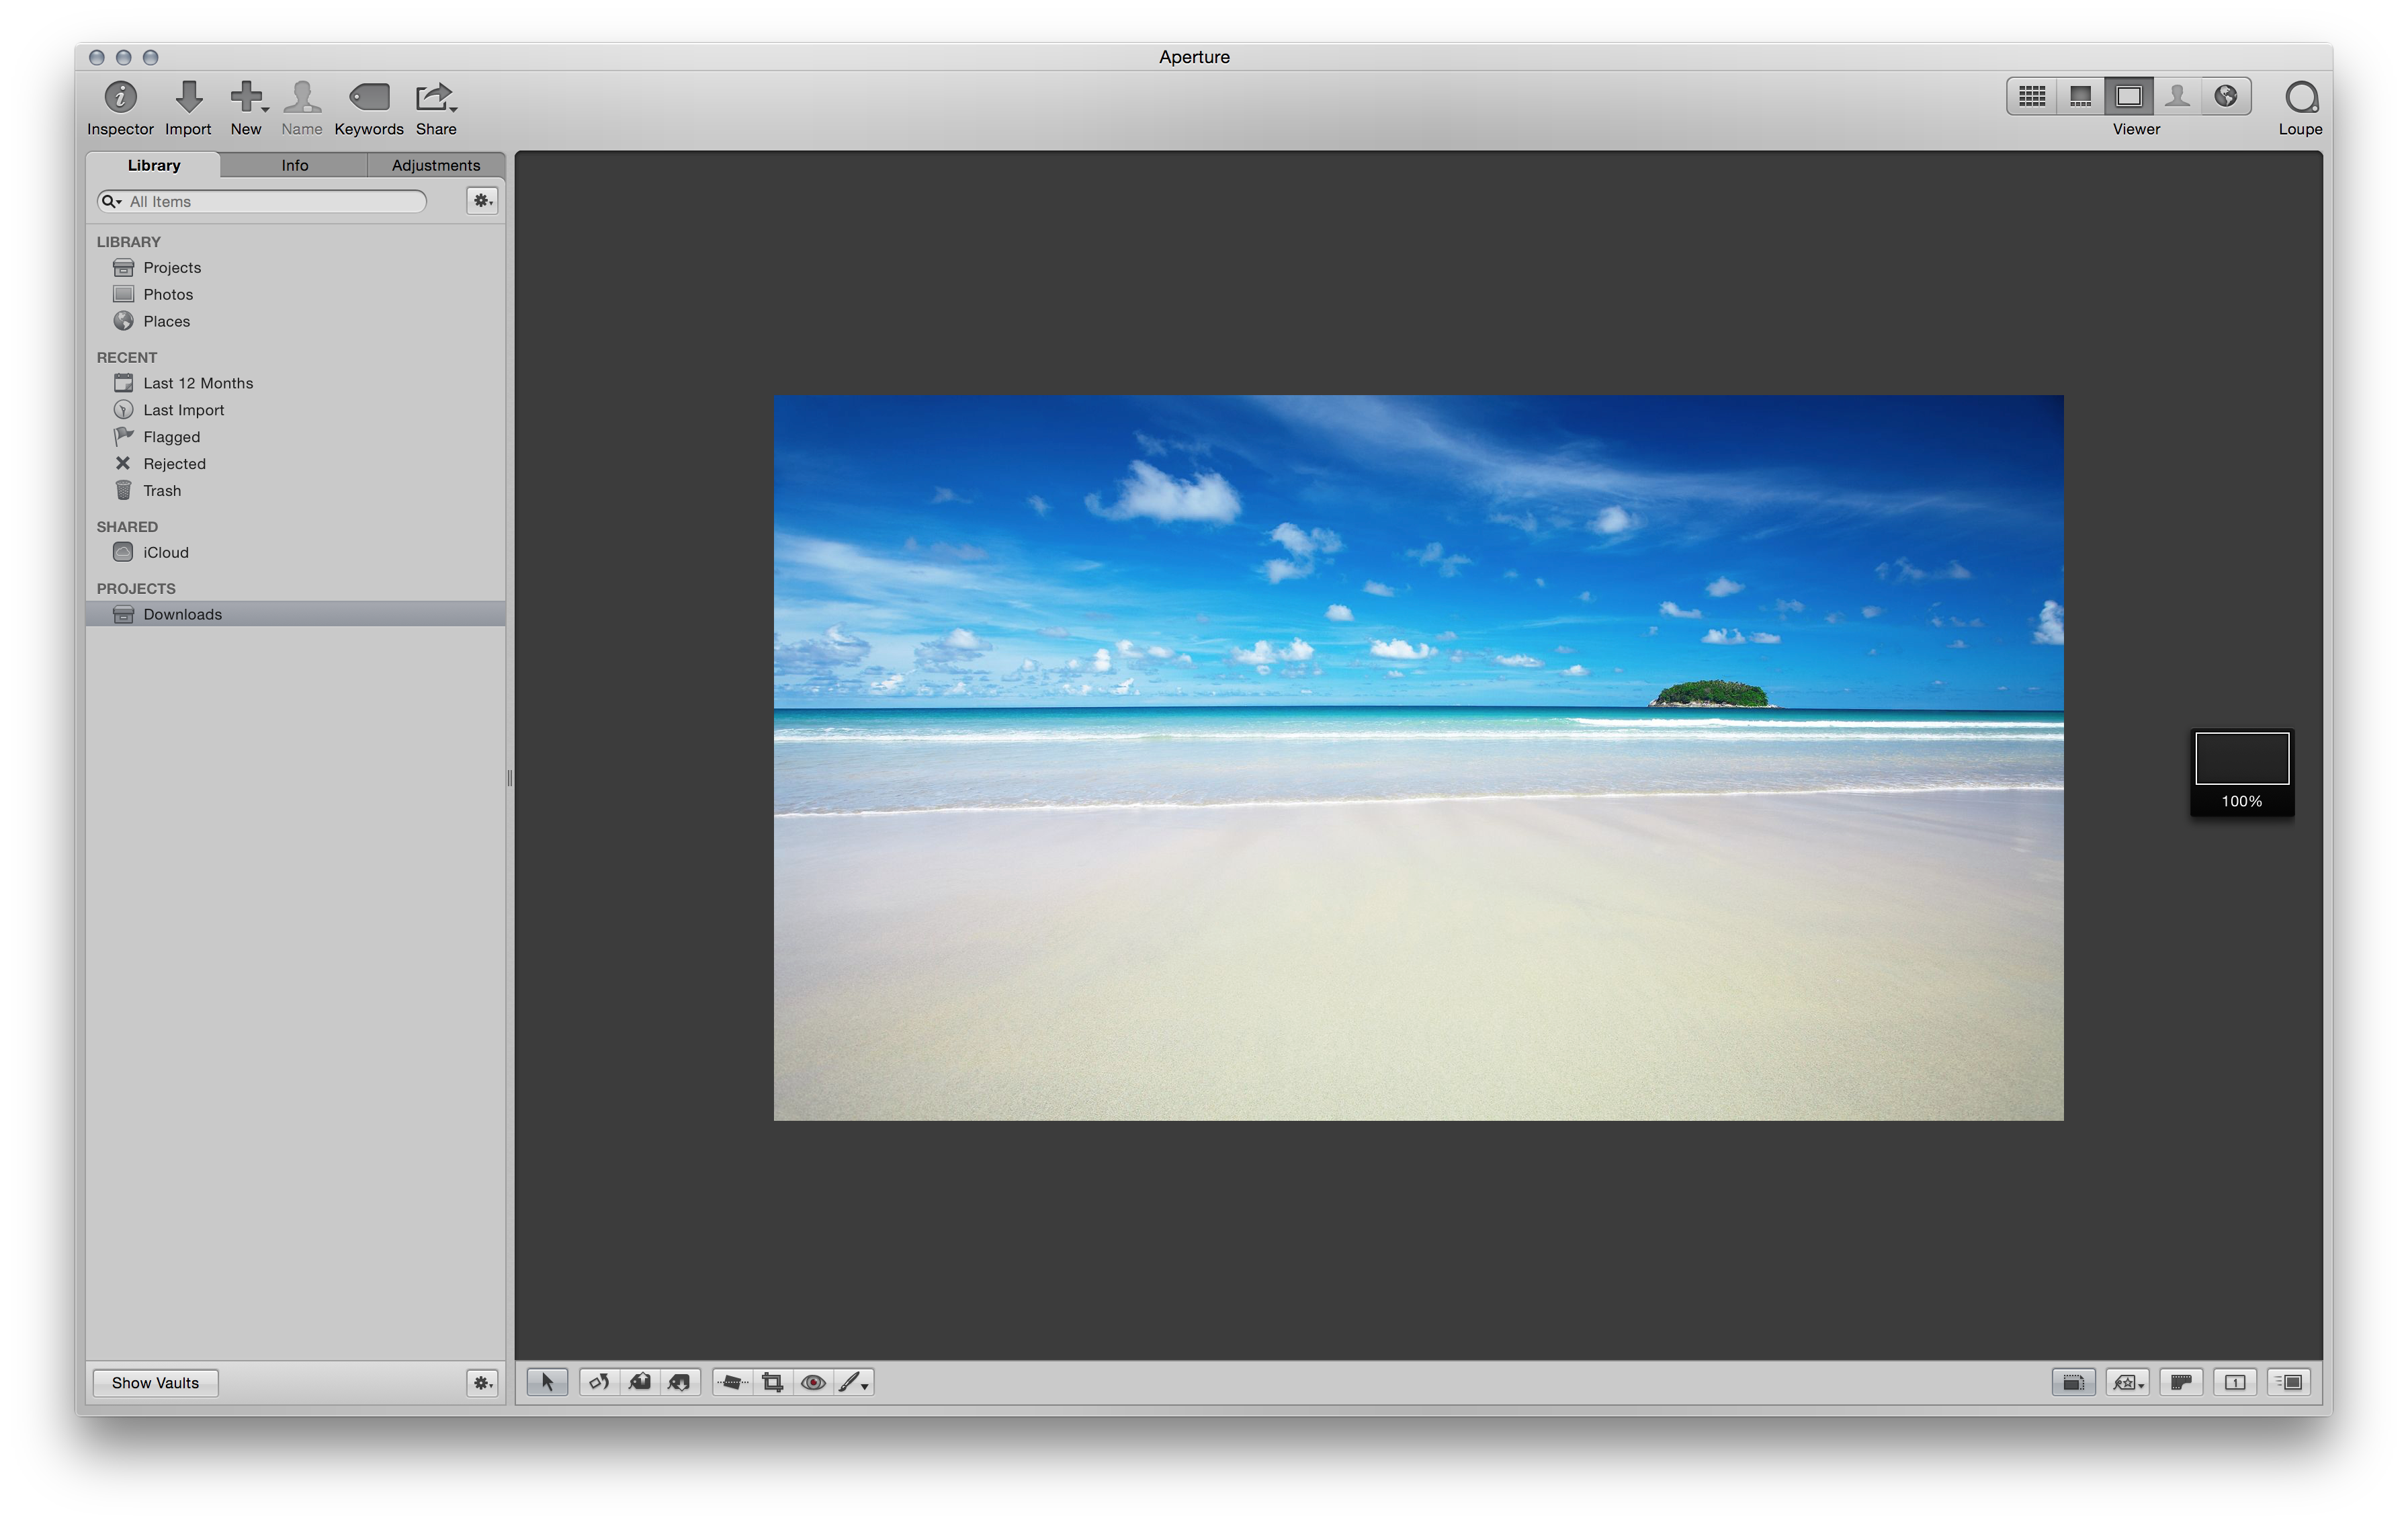Screen dimensions: 2408x1524
Task: Open Library action gear menu
Action: pos(482,201)
